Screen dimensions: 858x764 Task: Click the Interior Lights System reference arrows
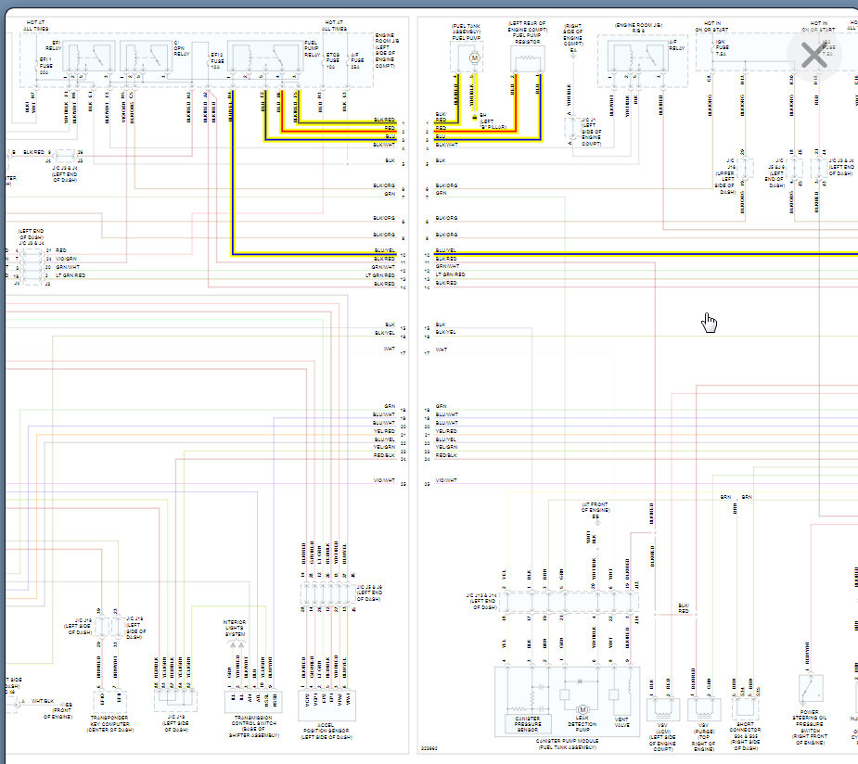click(x=237, y=646)
